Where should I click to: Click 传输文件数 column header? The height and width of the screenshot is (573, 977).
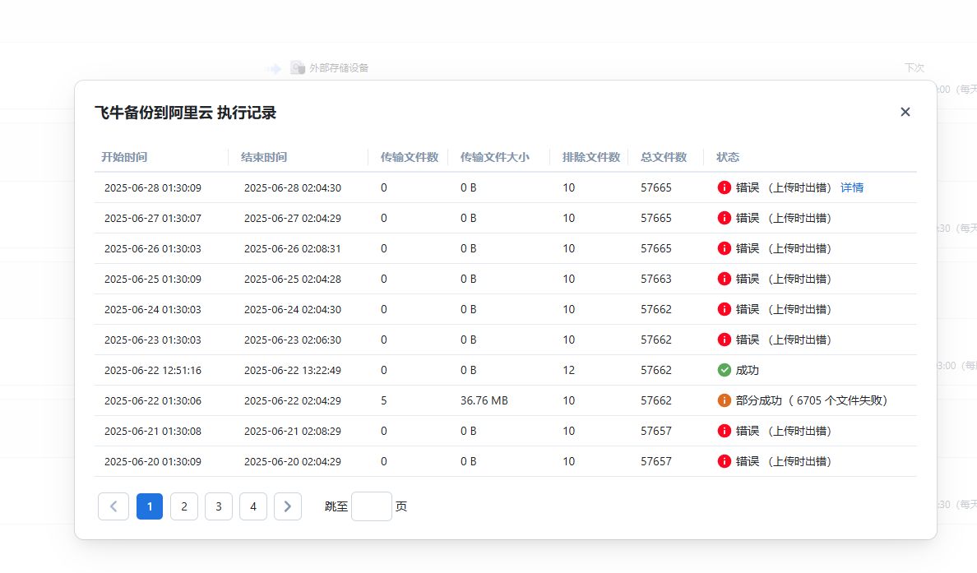410,157
